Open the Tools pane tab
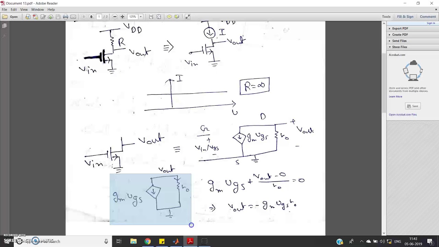 (386, 16)
